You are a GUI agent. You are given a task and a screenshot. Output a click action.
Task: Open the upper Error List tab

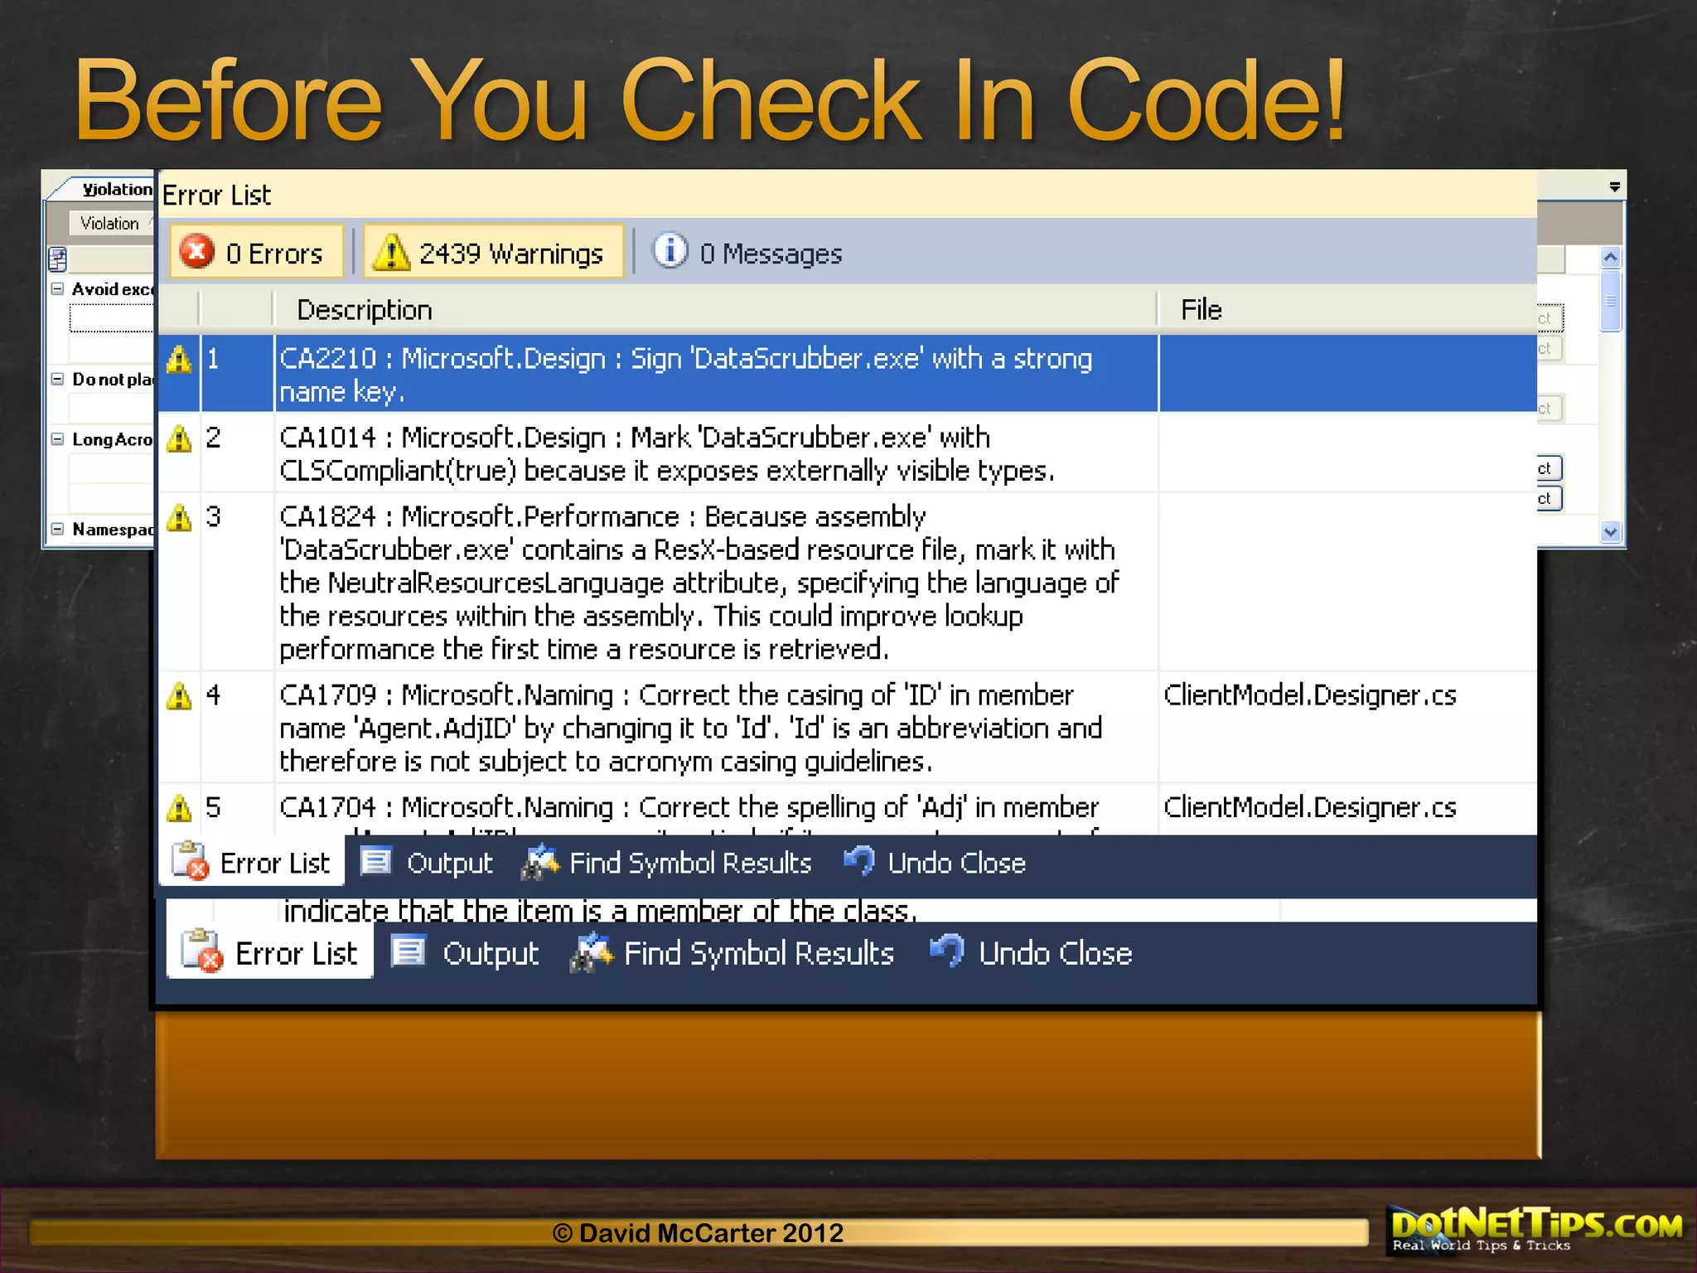click(x=251, y=862)
